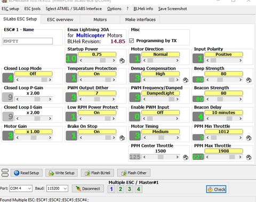The height and width of the screenshot is (202, 256).
Task: Click Low RPM Power Protect left arrow
Action: [81, 119]
